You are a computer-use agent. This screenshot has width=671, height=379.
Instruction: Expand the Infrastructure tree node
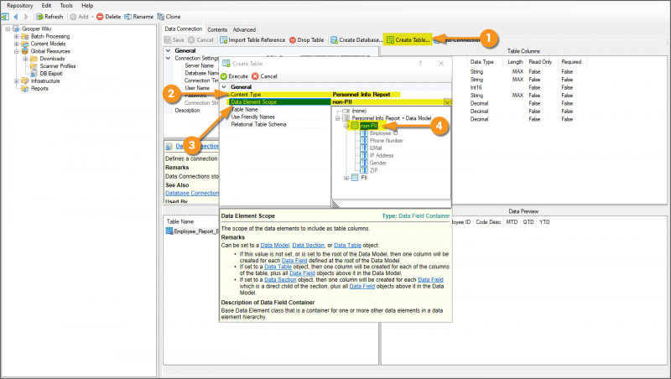click(x=16, y=80)
